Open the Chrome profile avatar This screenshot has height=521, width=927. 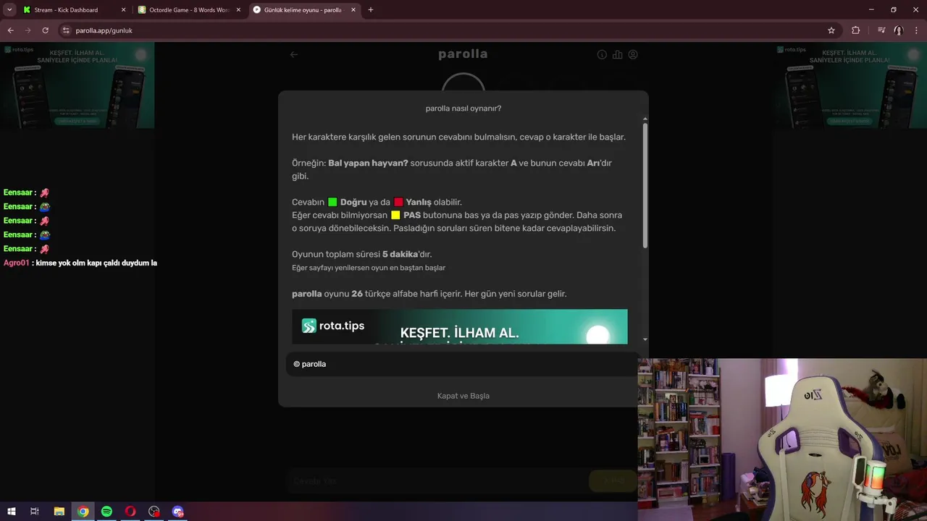(898, 30)
